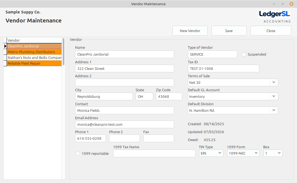297x183 pixels.
Task: Click the State field showing OH
Action: tap(144, 96)
